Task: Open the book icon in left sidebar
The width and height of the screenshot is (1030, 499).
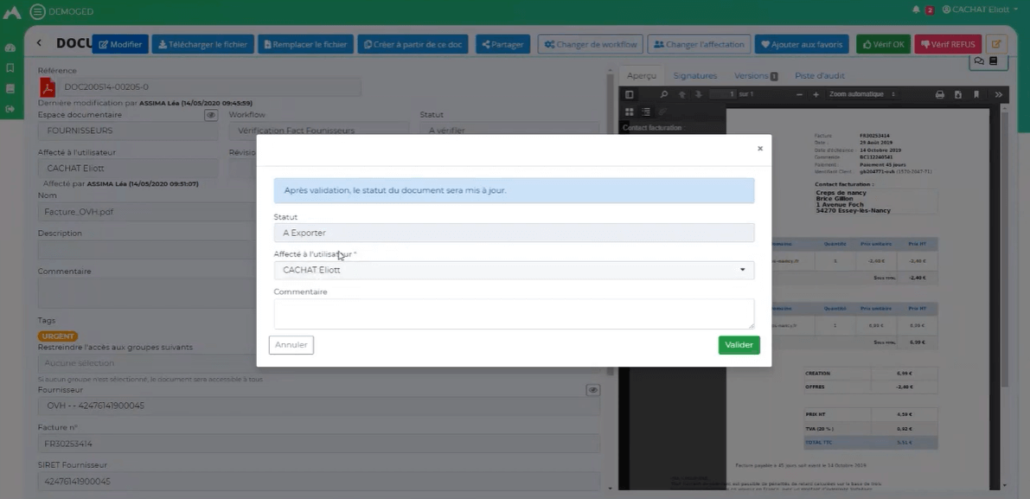Action: 10,88
